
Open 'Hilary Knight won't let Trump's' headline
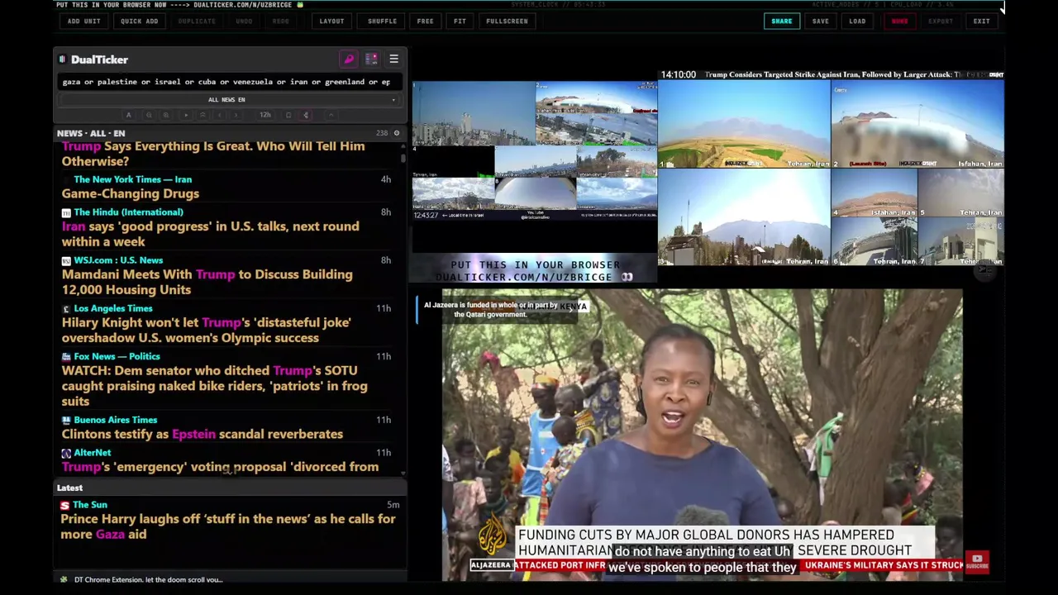coord(206,330)
